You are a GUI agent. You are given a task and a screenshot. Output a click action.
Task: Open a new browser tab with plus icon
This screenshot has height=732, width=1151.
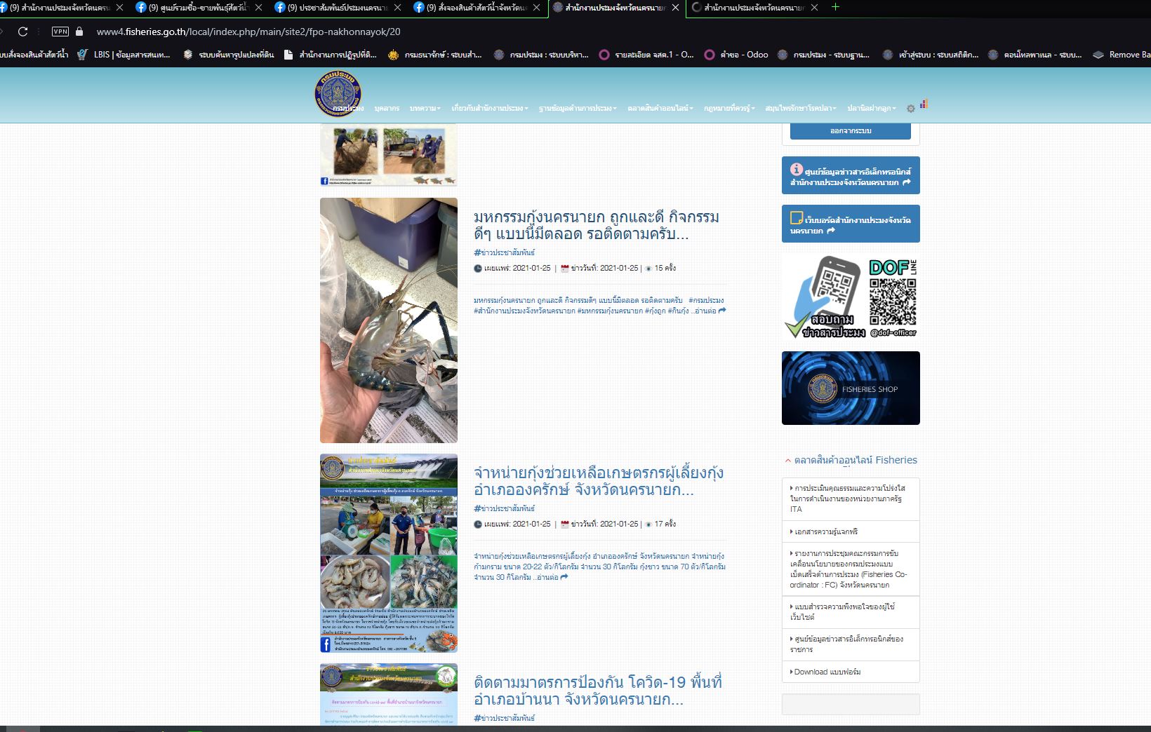pos(835,7)
